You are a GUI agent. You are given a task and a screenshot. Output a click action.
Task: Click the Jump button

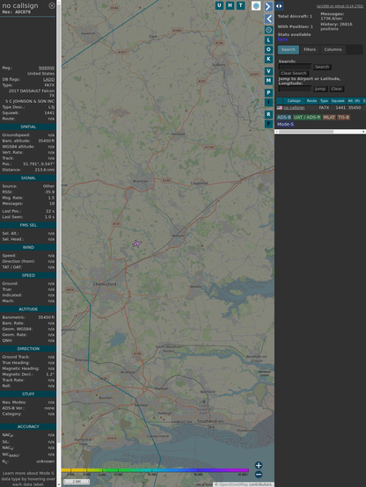(320, 89)
